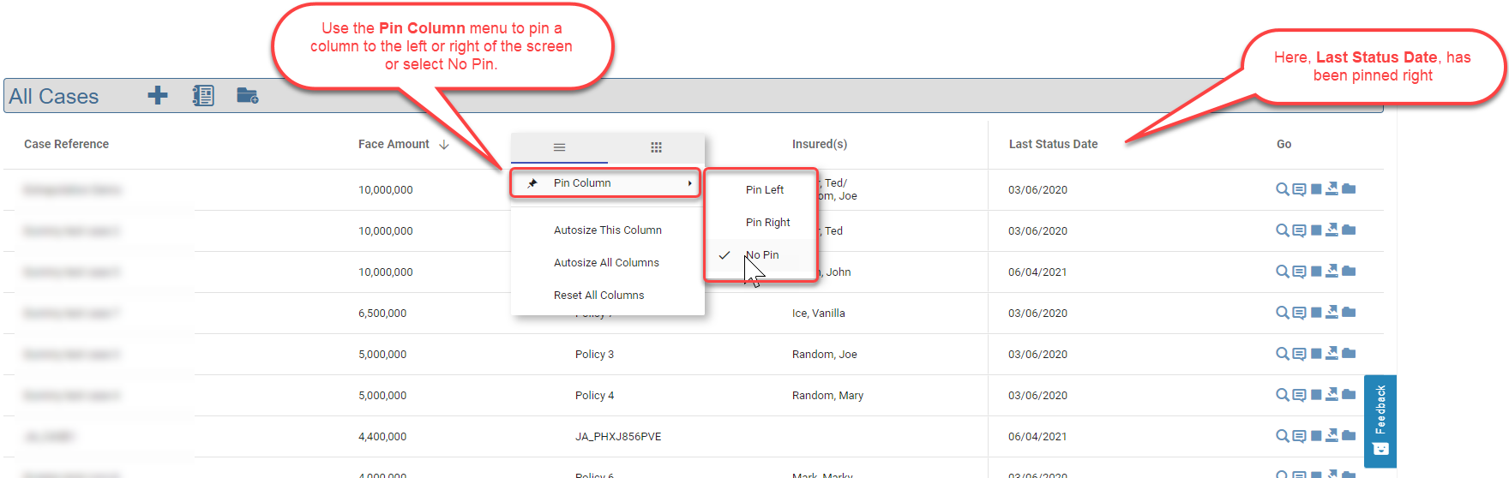Click Reset All Columns
This screenshot has height=478, width=1509.
(x=598, y=296)
